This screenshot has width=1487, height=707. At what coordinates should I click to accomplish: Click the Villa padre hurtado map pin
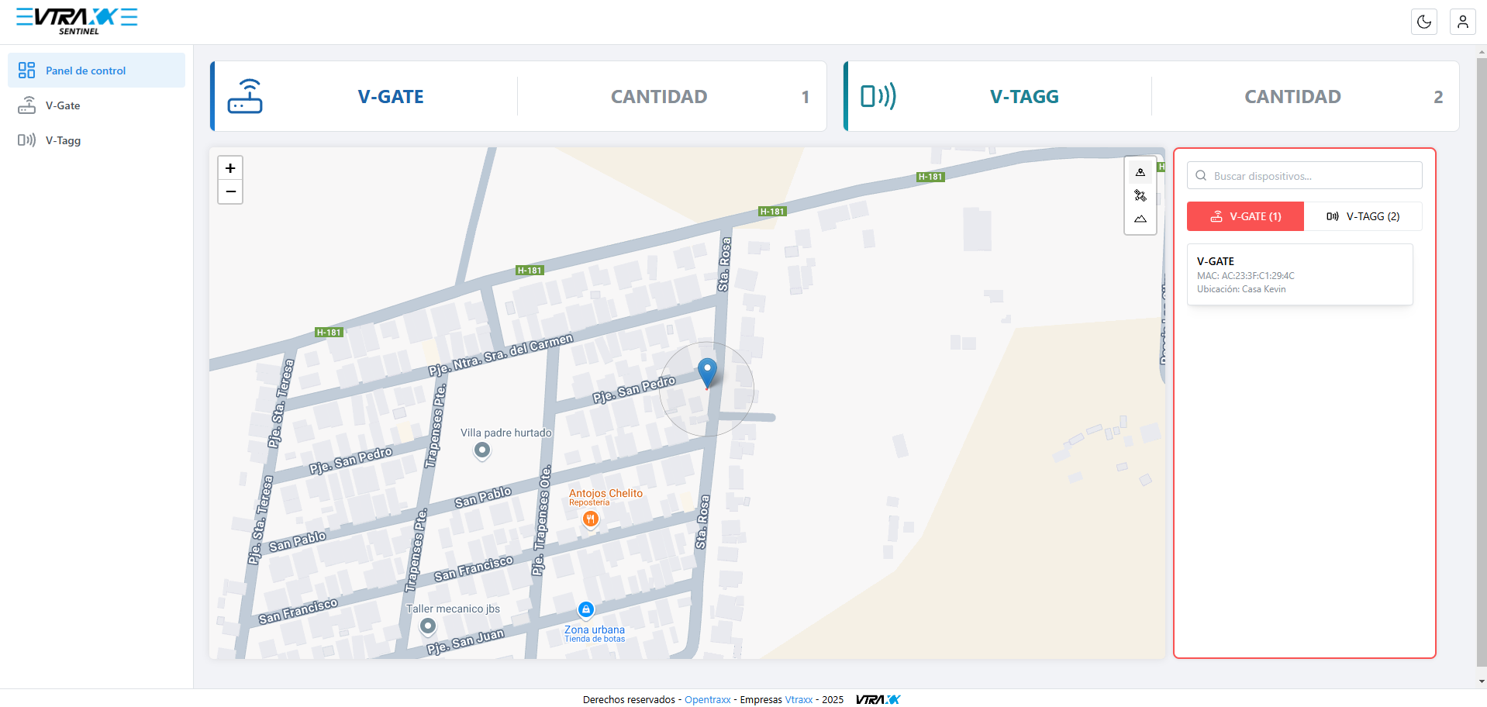(482, 450)
